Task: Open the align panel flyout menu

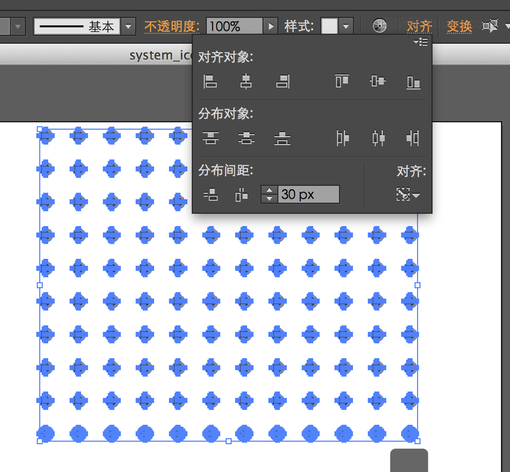Action: coord(420,42)
